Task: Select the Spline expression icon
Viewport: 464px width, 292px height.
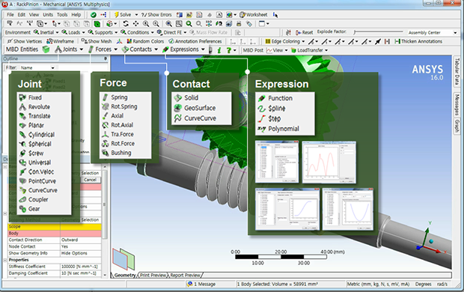Action: (261, 109)
